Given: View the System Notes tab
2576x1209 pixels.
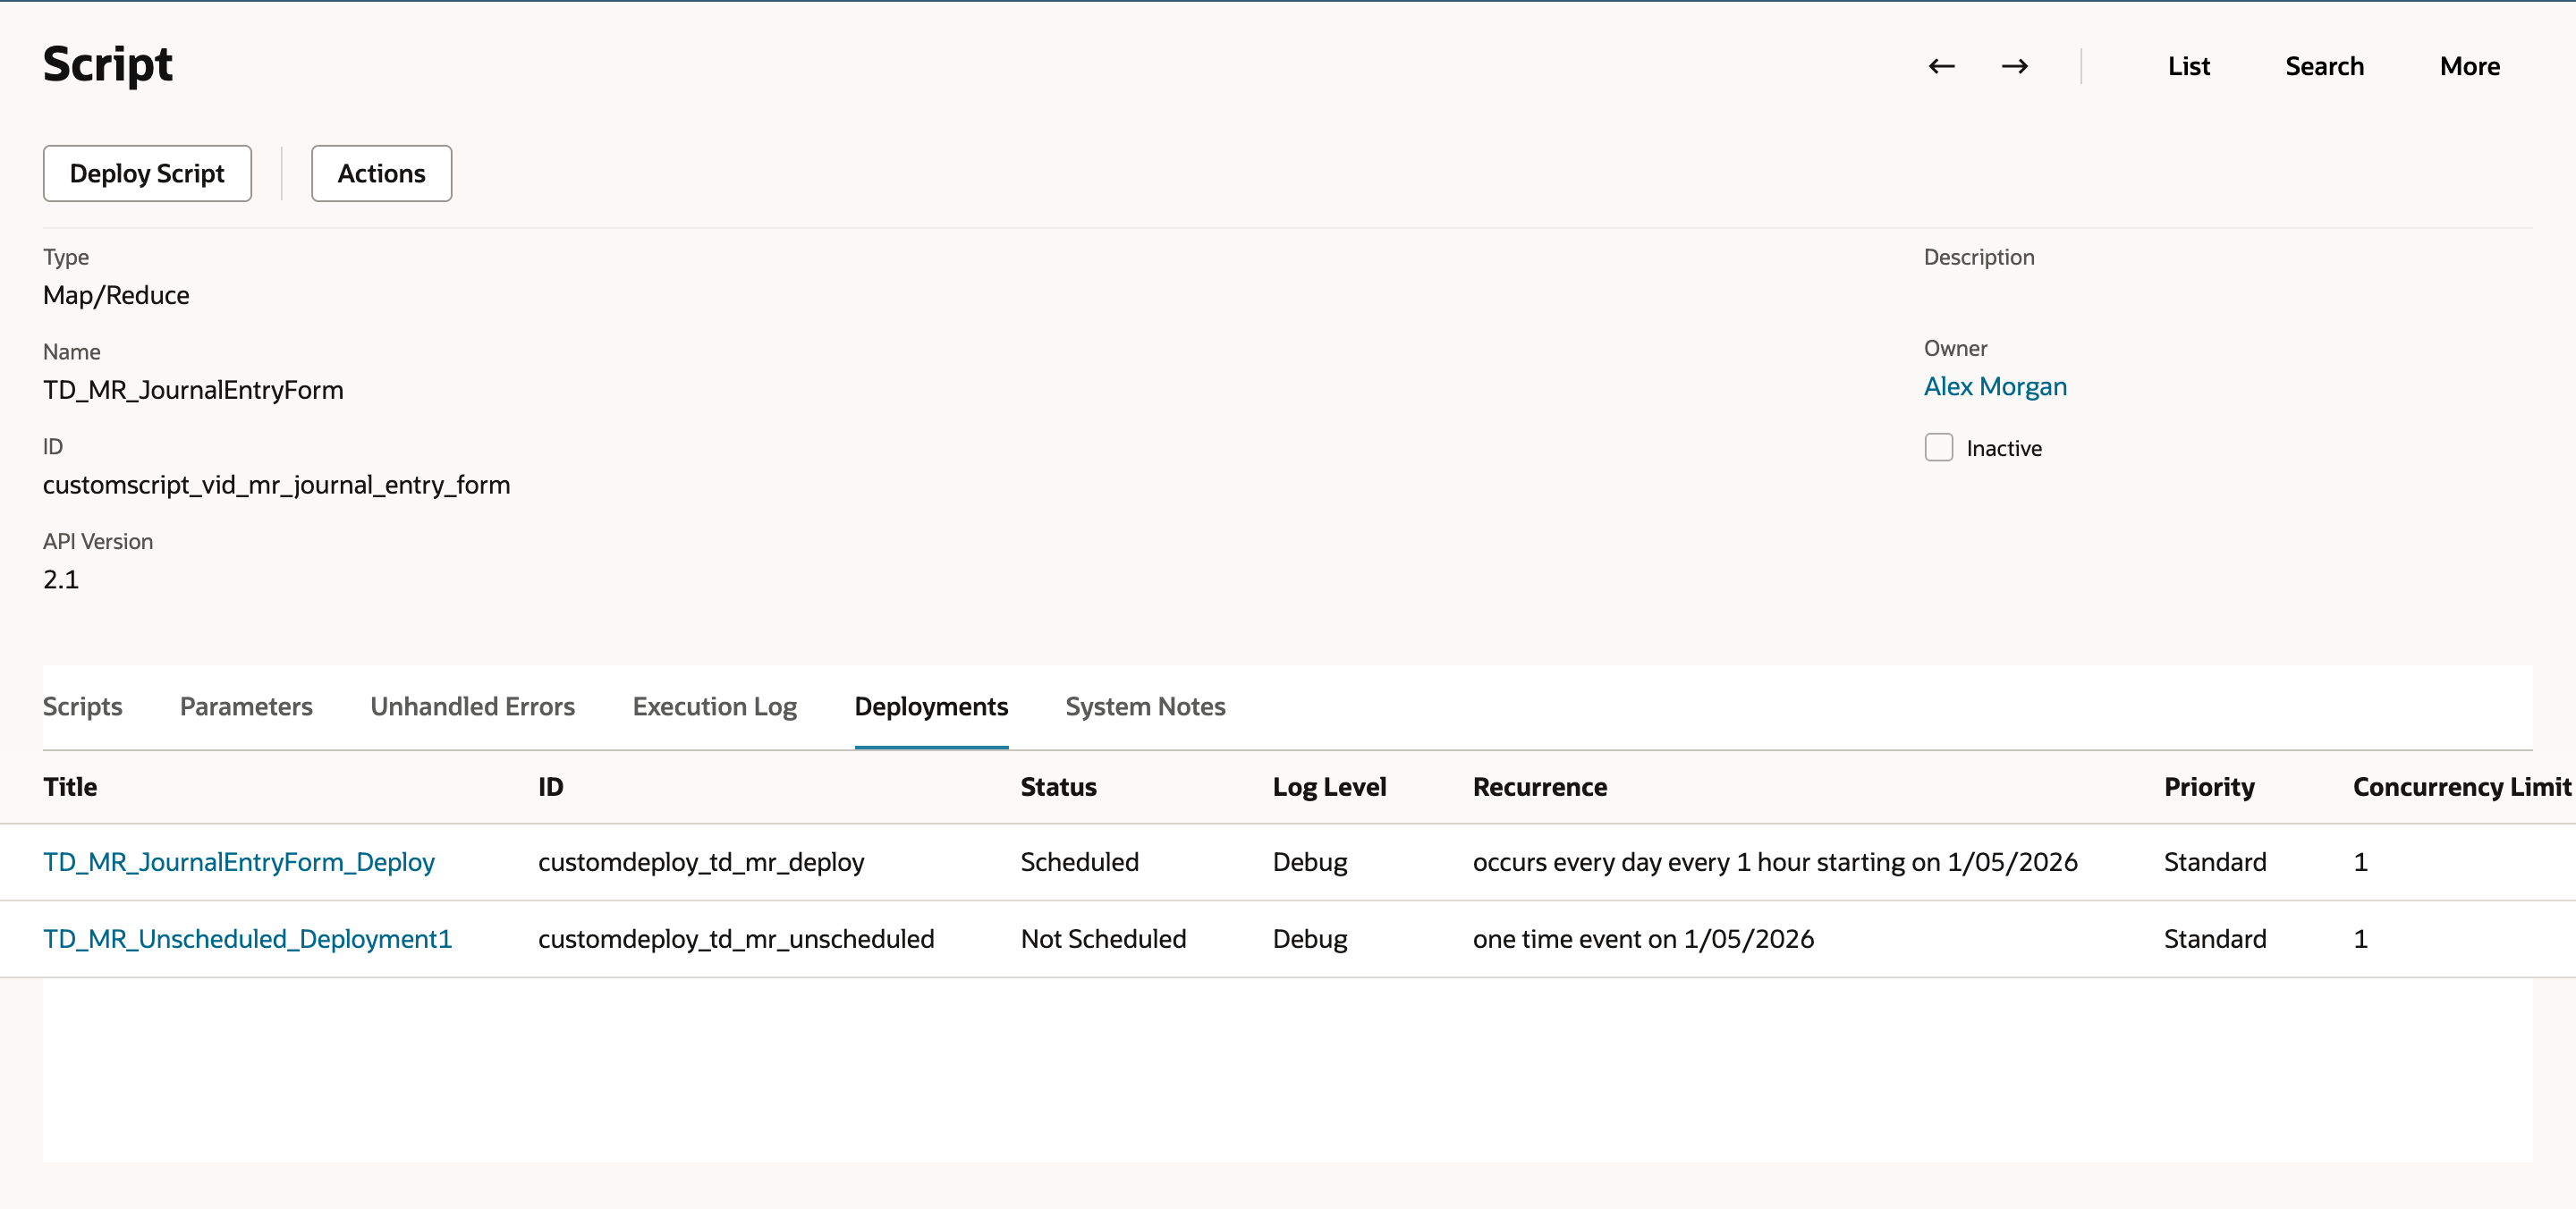Looking at the screenshot, I should 1145,707.
